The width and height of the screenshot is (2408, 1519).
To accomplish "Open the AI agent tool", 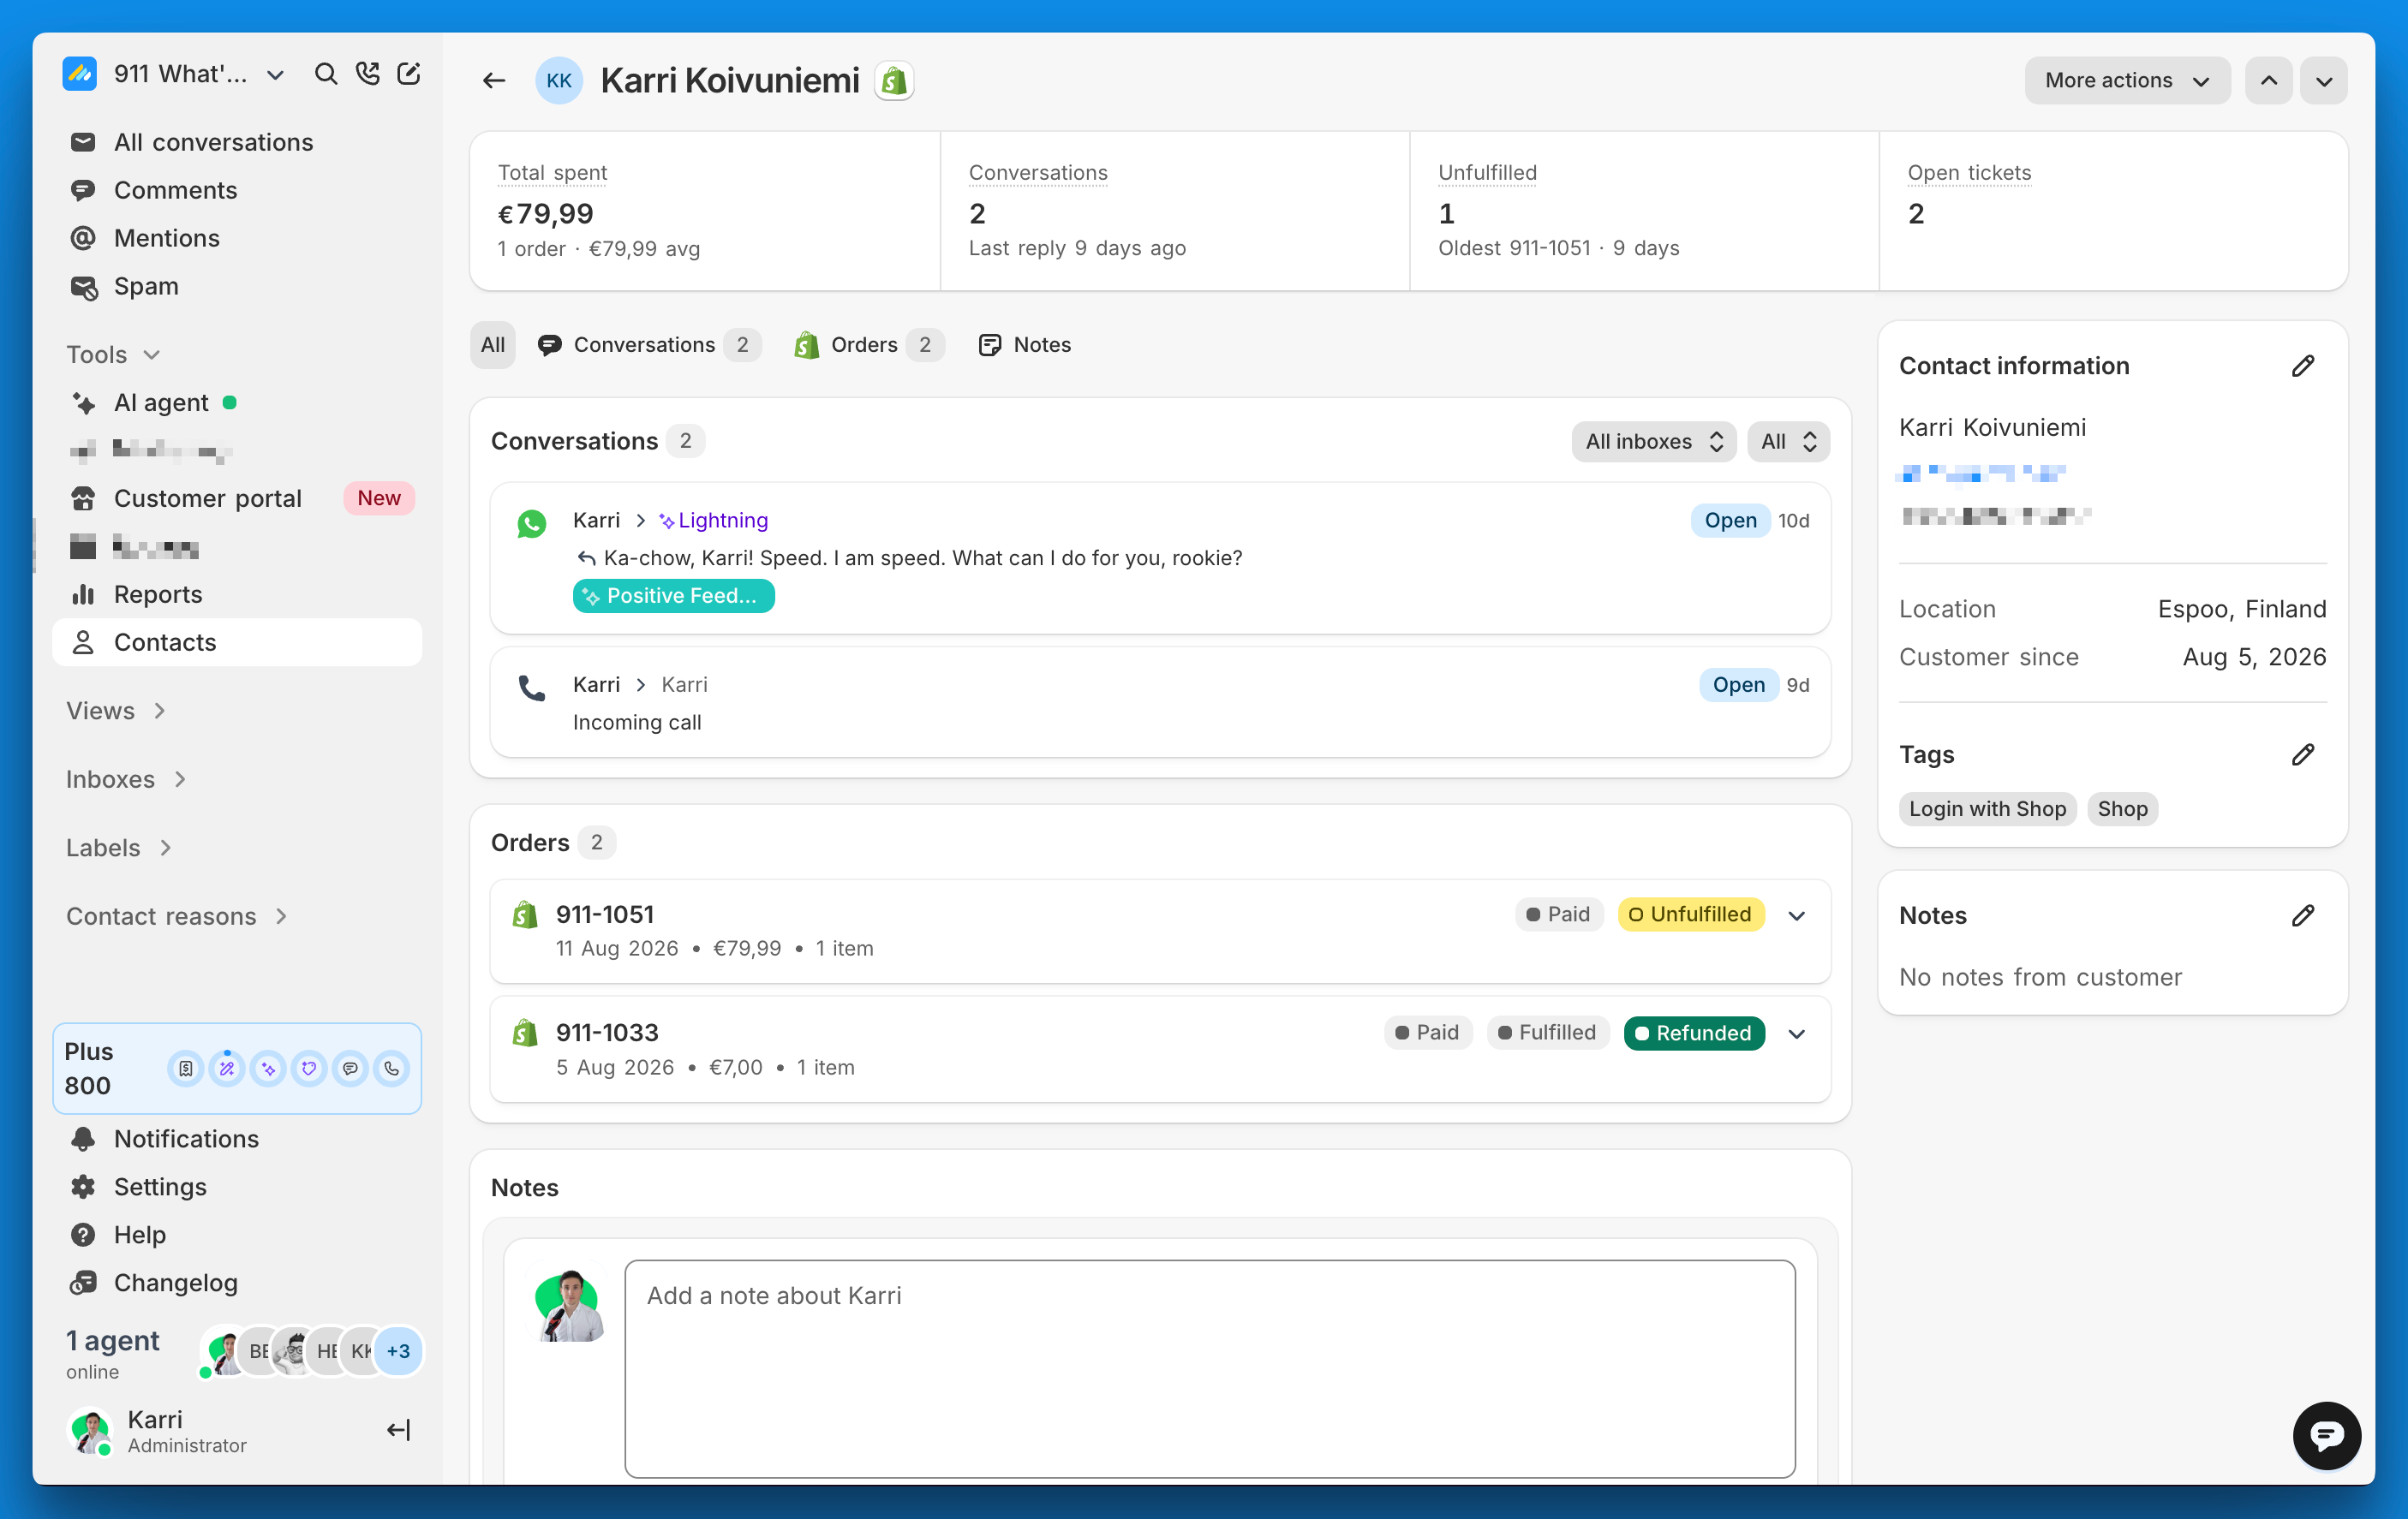I will (x=237, y=402).
